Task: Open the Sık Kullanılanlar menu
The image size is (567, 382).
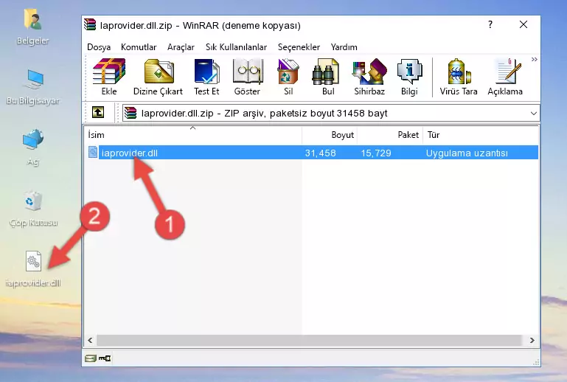Action: click(x=236, y=47)
